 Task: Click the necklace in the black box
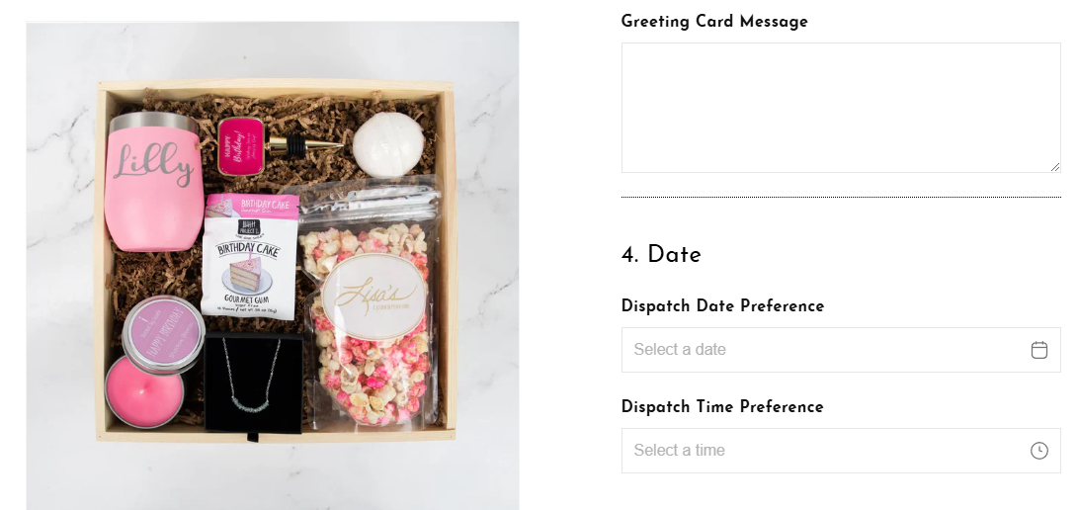[x=253, y=382]
